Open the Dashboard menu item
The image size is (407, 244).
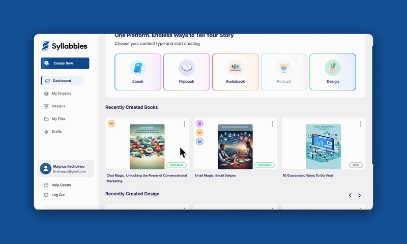[x=62, y=81]
